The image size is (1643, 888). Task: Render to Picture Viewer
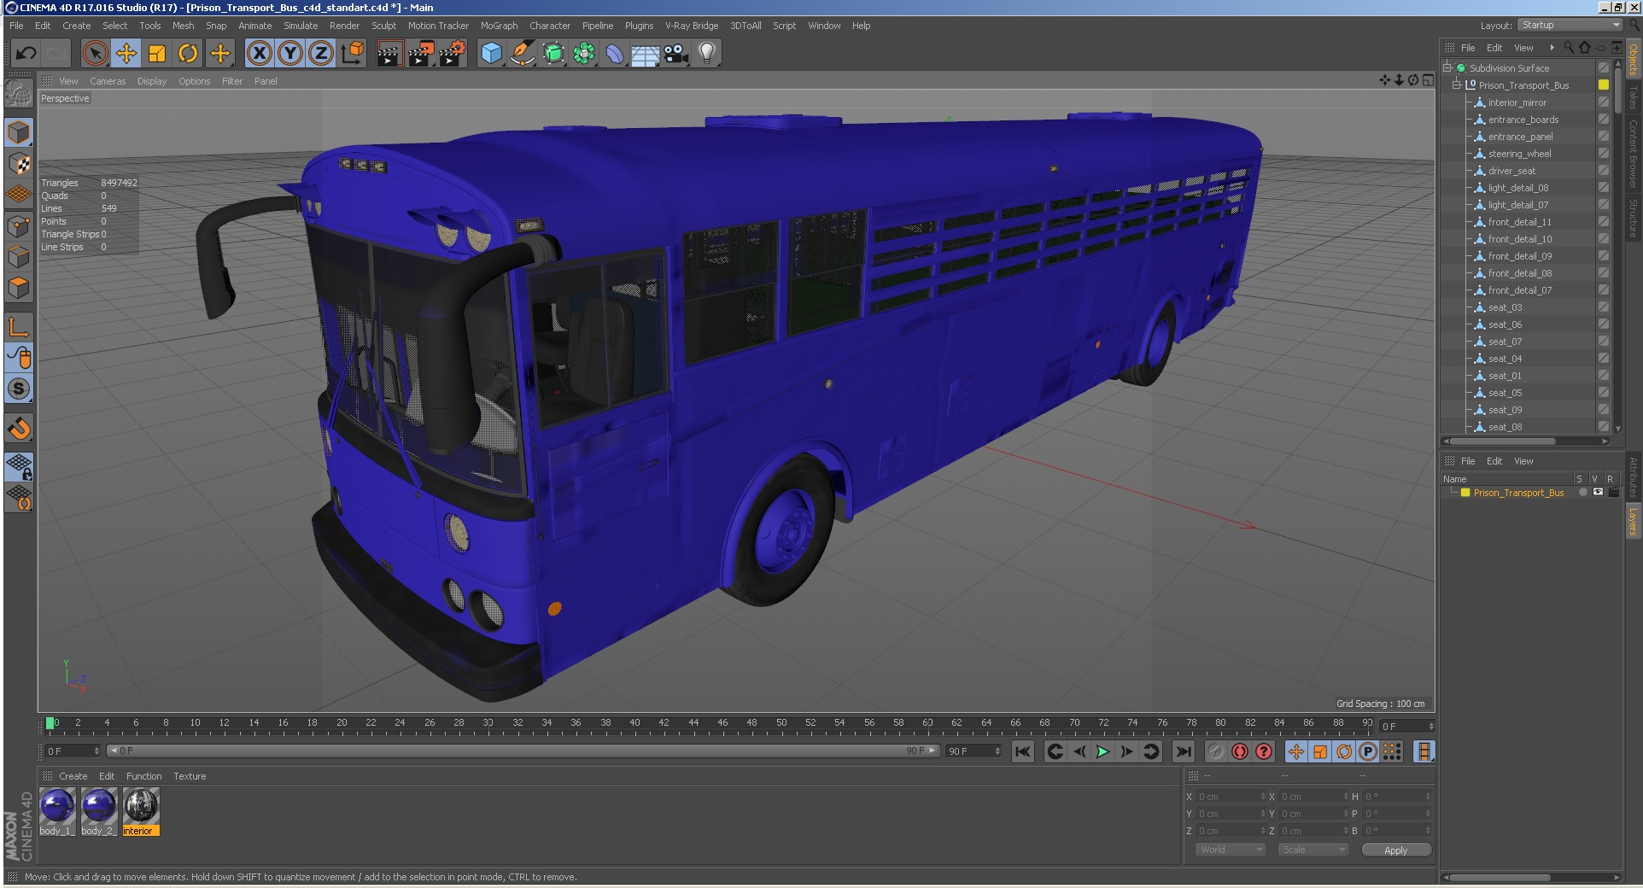[x=420, y=54]
